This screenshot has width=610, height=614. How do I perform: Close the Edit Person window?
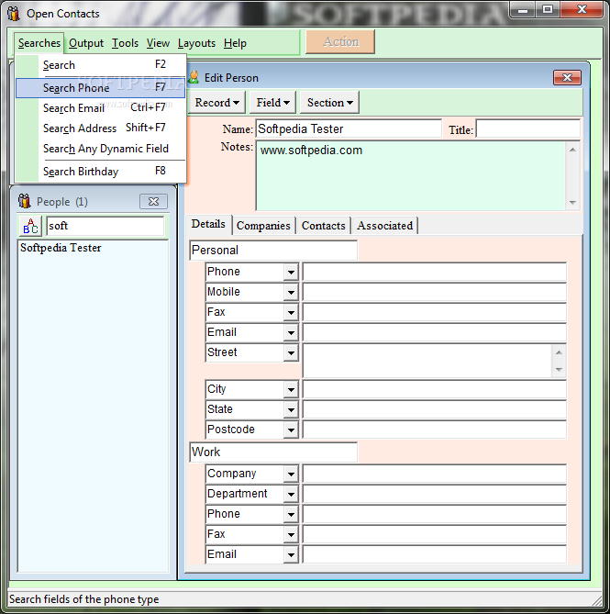click(x=567, y=77)
